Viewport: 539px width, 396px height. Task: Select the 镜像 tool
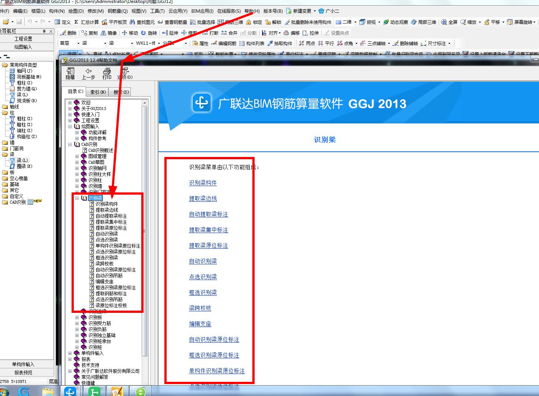tap(109, 33)
